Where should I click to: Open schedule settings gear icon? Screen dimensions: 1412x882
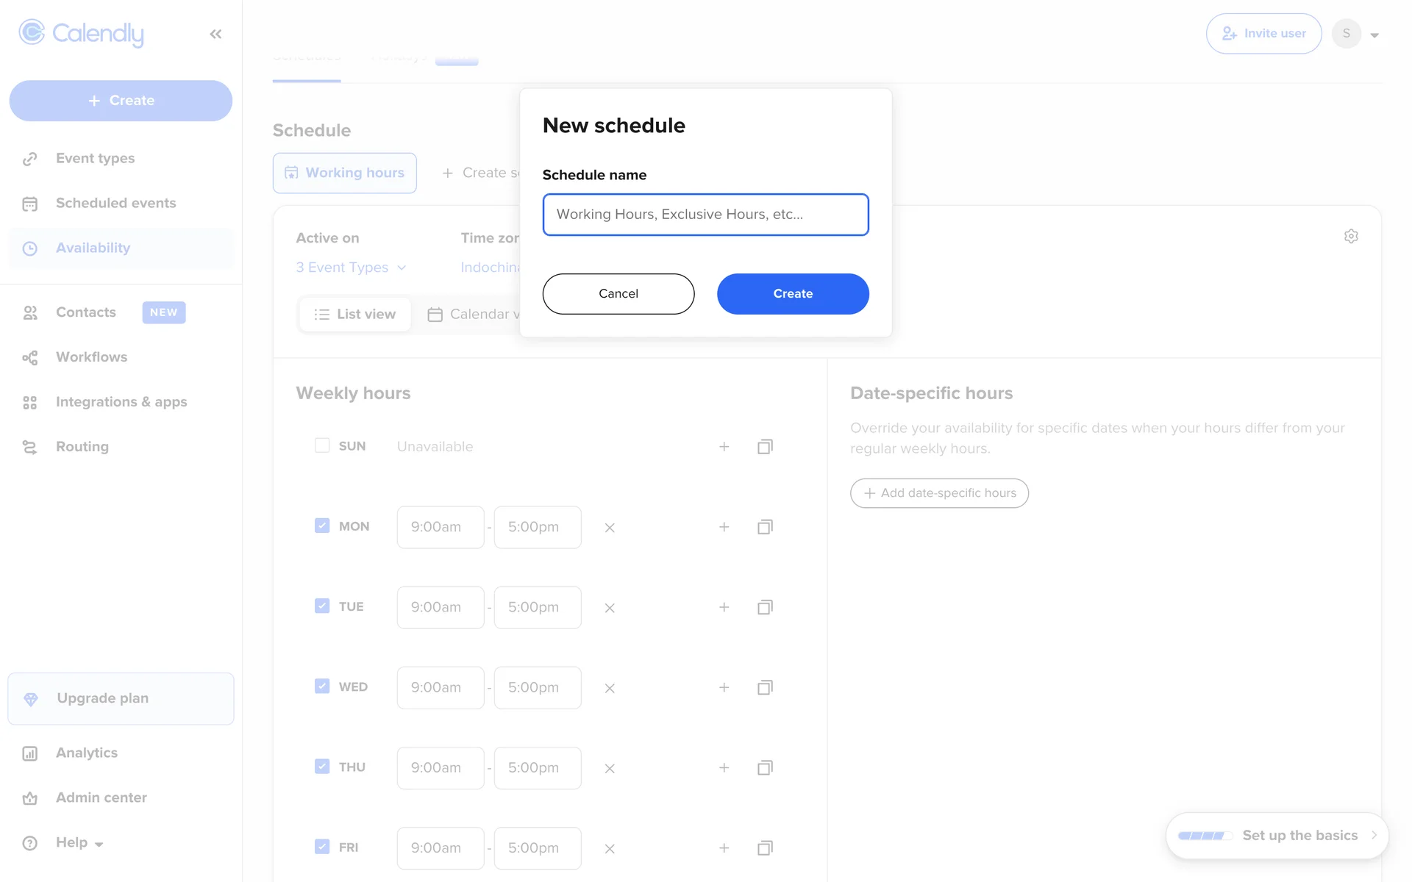click(x=1350, y=236)
